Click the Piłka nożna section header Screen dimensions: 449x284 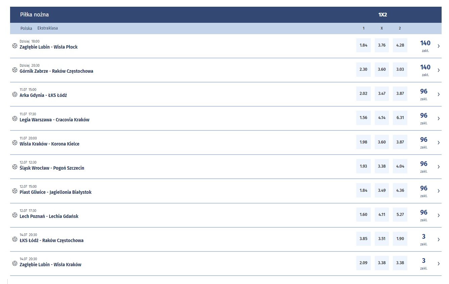[x=34, y=15]
